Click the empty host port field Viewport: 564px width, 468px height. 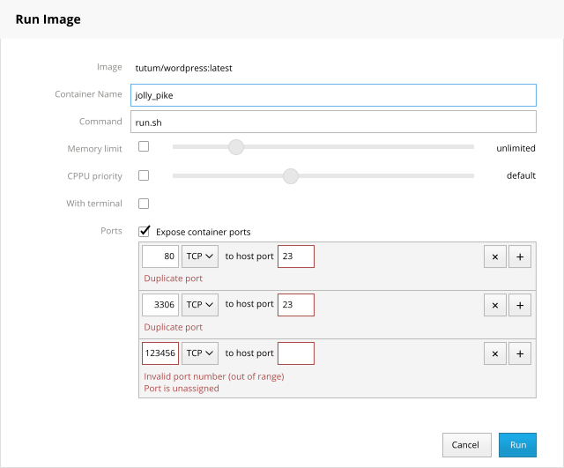pos(296,353)
